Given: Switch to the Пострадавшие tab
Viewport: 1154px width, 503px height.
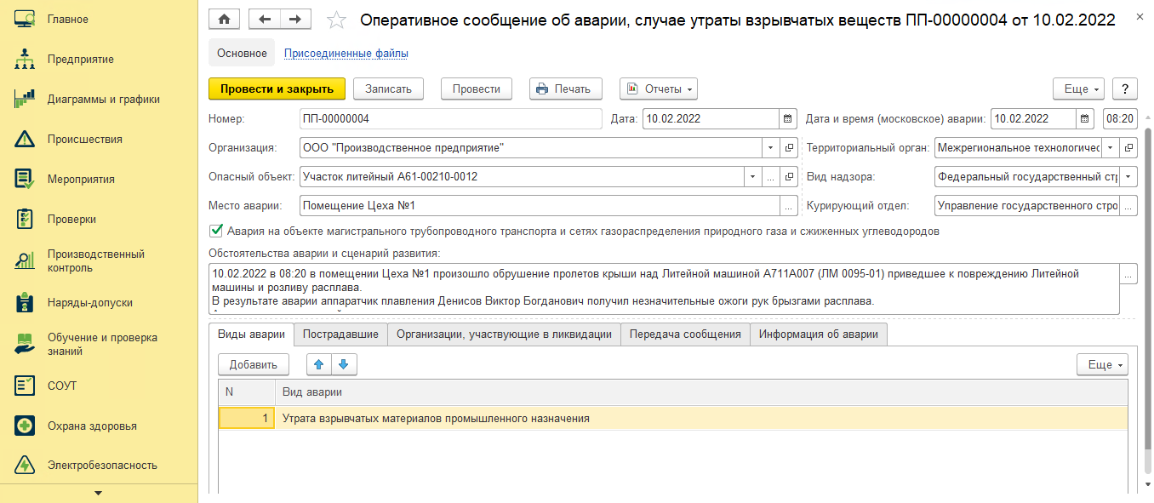Looking at the screenshot, I should pyautogui.click(x=340, y=334).
